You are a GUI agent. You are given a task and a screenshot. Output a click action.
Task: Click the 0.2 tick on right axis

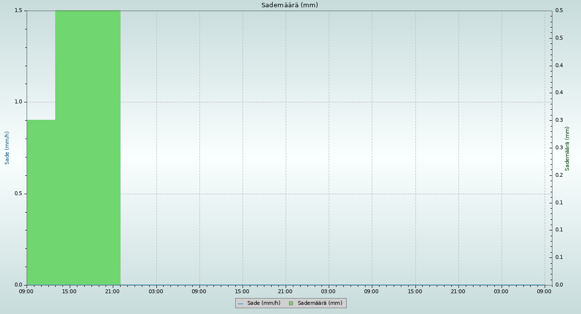[559, 175]
